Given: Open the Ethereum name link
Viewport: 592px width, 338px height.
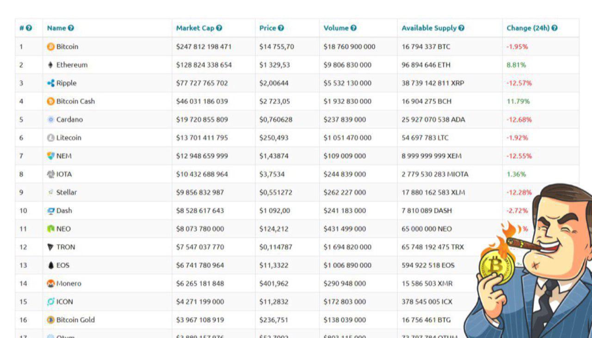Looking at the screenshot, I should pyautogui.click(x=72, y=65).
